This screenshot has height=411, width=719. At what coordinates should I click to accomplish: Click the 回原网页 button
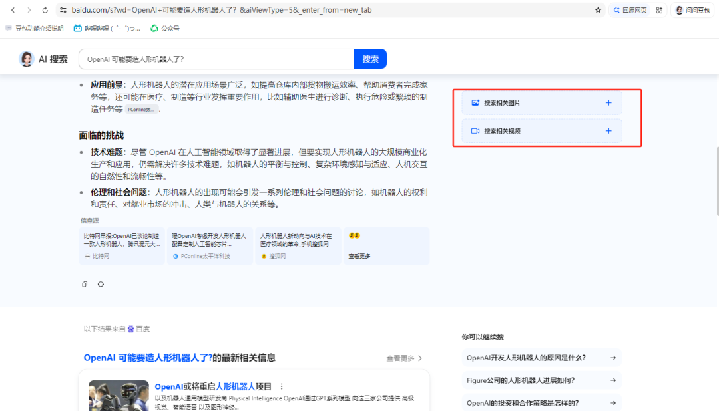630,10
